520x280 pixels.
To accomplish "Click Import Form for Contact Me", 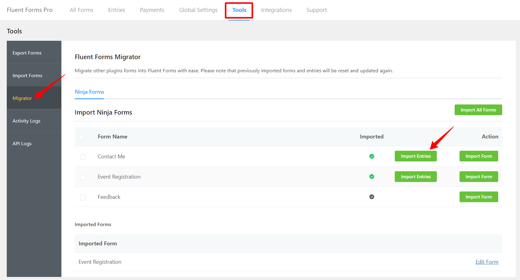I will (x=479, y=156).
